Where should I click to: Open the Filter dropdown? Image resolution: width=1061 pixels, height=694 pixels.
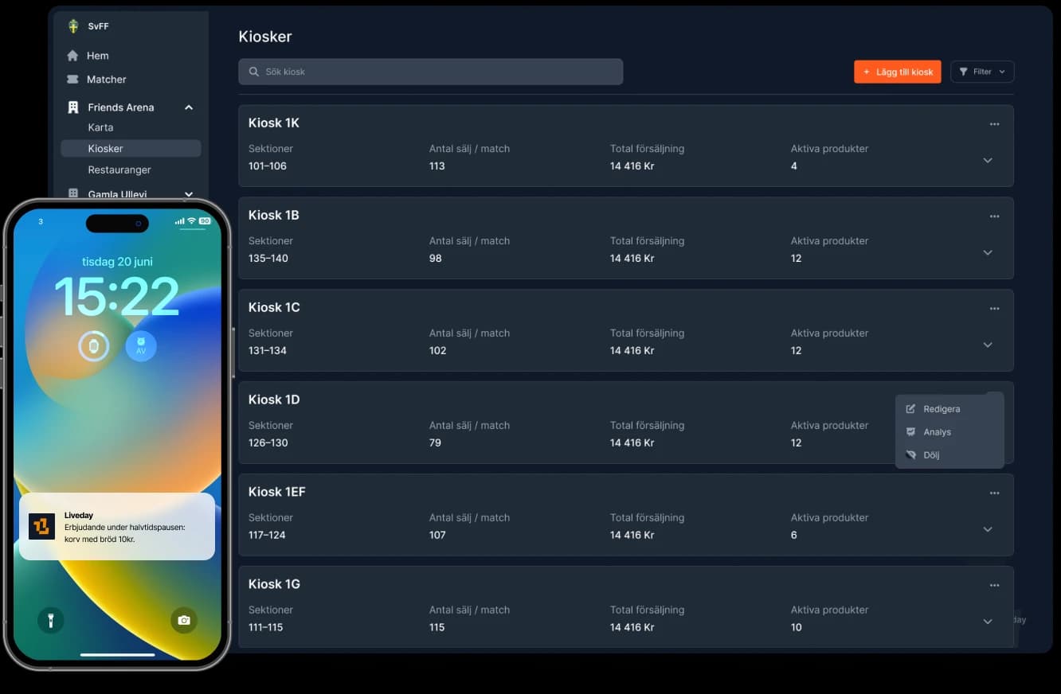pos(982,72)
